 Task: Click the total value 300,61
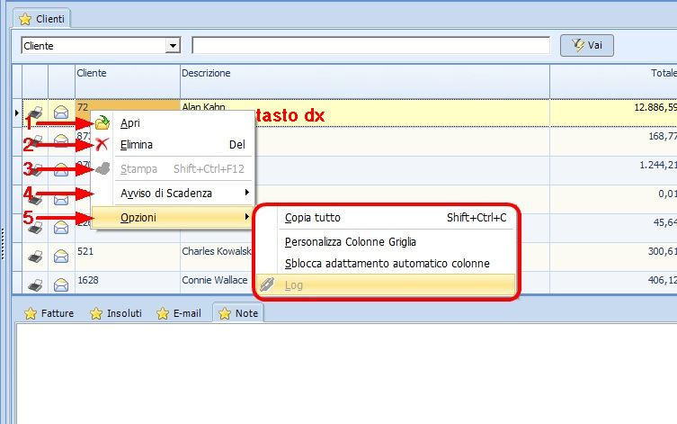click(663, 251)
